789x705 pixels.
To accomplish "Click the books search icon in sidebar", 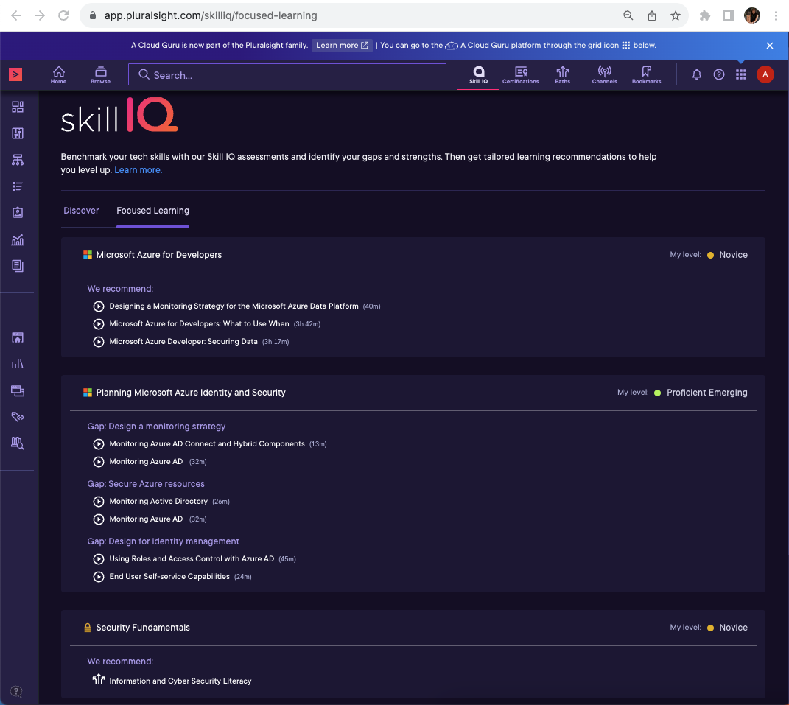I will (x=18, y=443).
